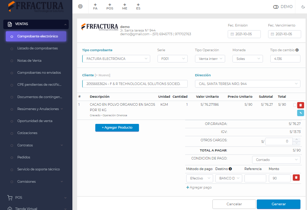Go to Notas de Venta
Image resolution: width=307 pixels, height=210 pixels.
pyautogui.click(x=29, y=61)
